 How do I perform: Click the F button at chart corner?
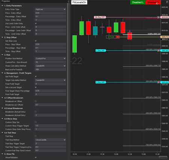tap(167, 2)
